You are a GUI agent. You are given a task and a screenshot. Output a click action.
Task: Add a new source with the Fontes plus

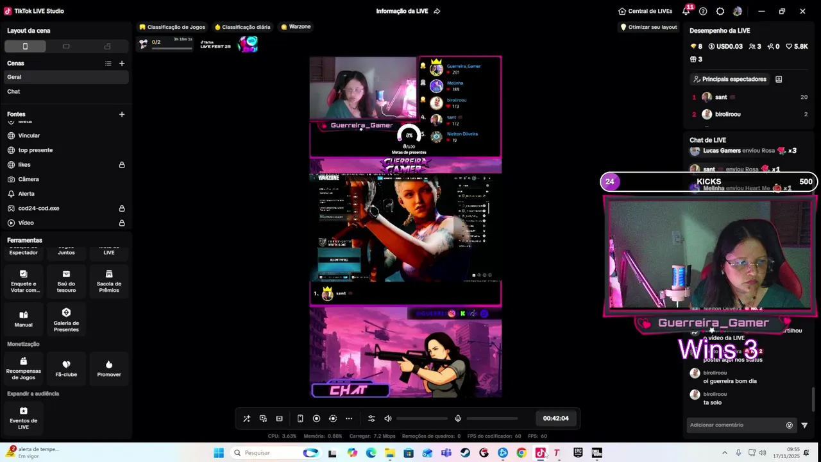pyautogui.click(x=122, y=114)
